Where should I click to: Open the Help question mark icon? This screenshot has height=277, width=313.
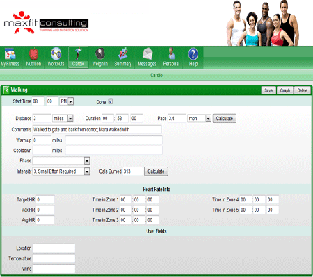[193, 54]
